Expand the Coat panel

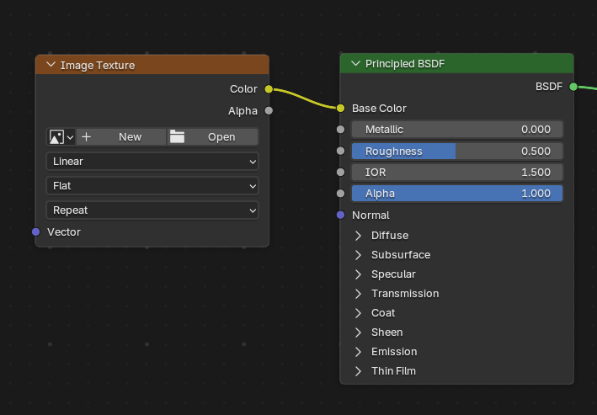(x=358, y=313)
